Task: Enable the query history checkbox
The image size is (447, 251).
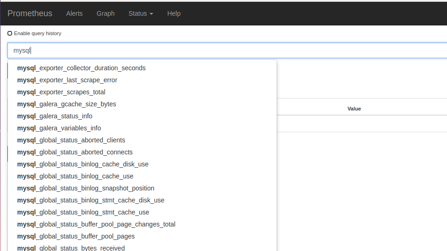Action: (10, 33)
